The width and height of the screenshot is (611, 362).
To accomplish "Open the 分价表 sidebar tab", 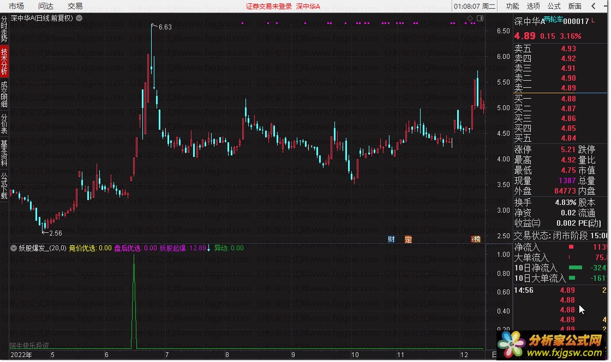I will (4, 123).
